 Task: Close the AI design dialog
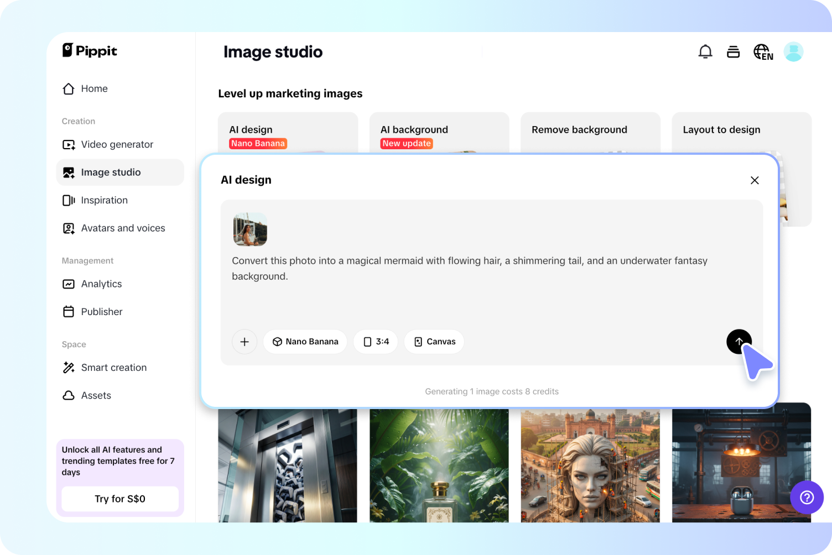(x=755, y=180)
